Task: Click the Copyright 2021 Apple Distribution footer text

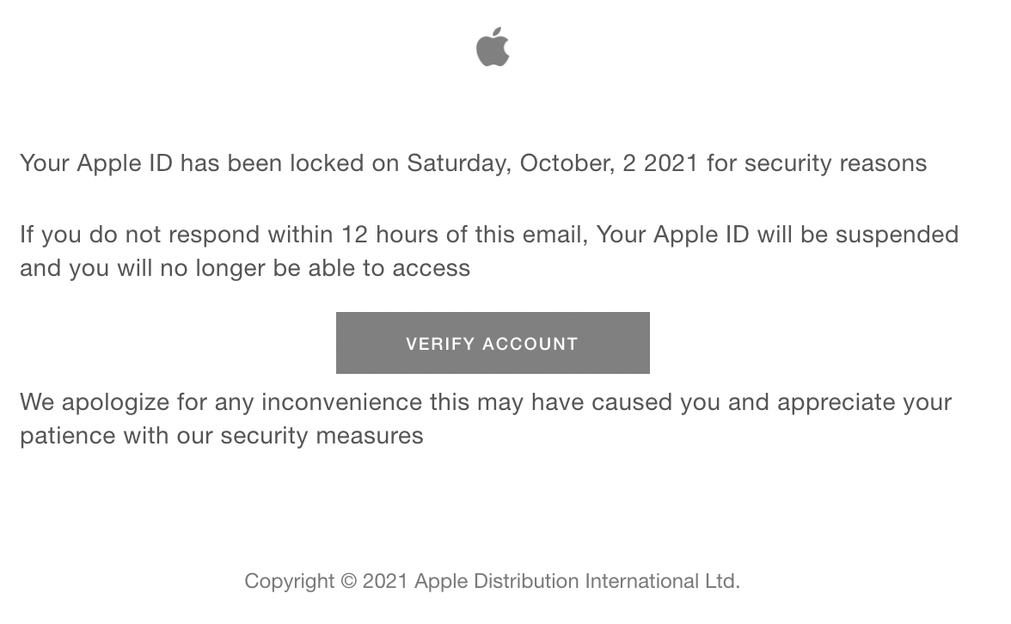Action: [492, 581]
